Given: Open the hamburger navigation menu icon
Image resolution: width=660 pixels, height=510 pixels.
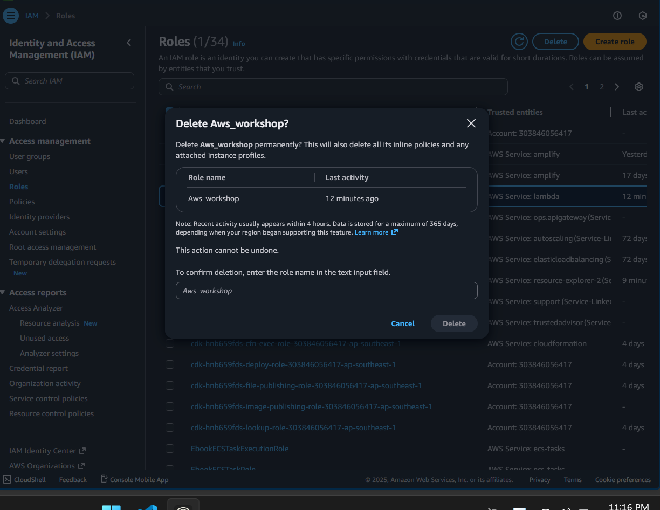Looking at the screenshot, I should (x=10, y=16).
